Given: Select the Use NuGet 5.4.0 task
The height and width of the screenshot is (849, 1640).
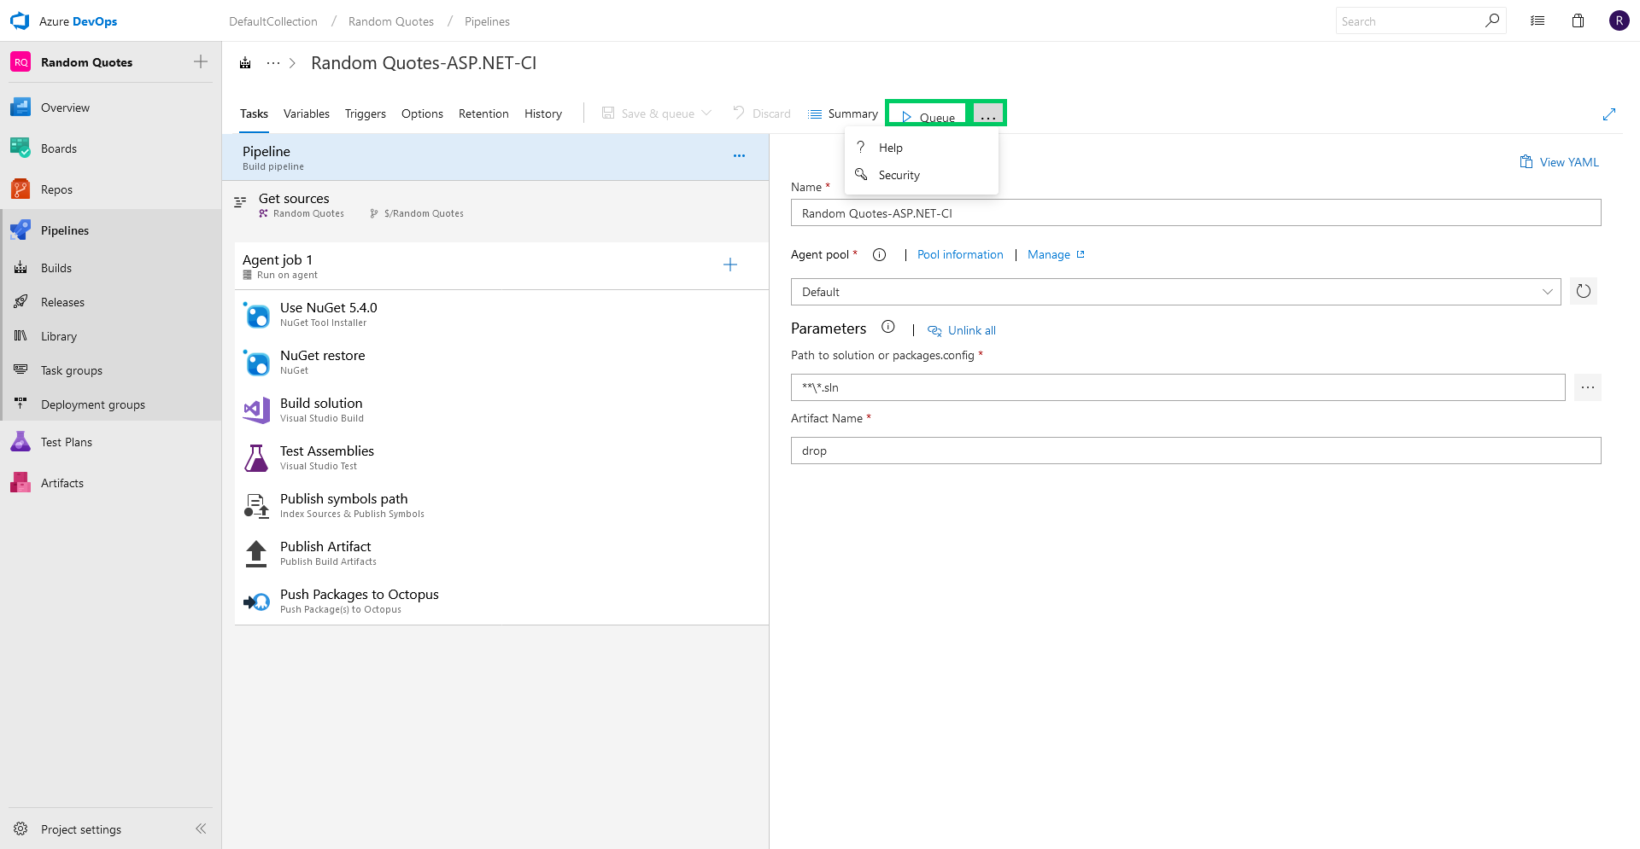Looking at the screenshot, I should [x=501, y=314].
